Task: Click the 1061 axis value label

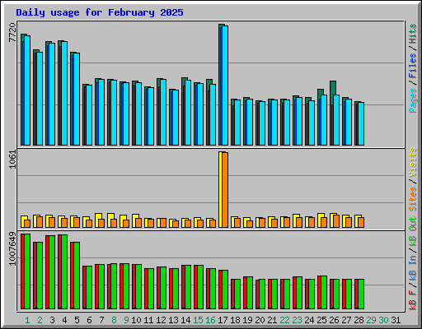Action: pos(12,160)
